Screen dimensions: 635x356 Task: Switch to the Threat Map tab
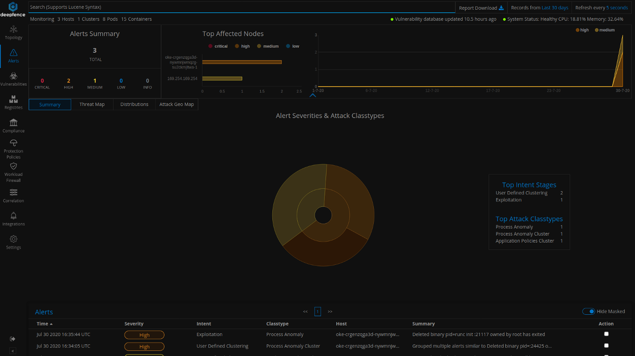coord(92,104)
